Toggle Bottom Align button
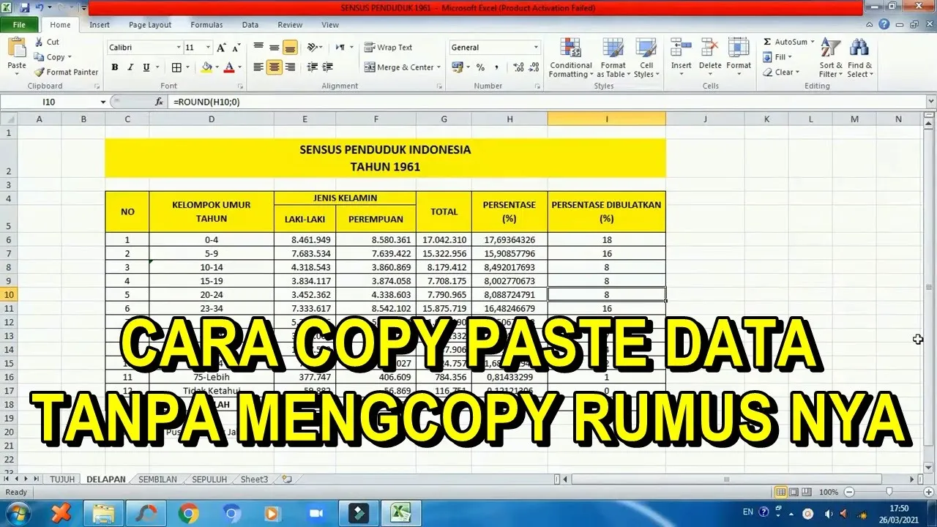Viewport: 937px width, 527px height. (290, 48)
